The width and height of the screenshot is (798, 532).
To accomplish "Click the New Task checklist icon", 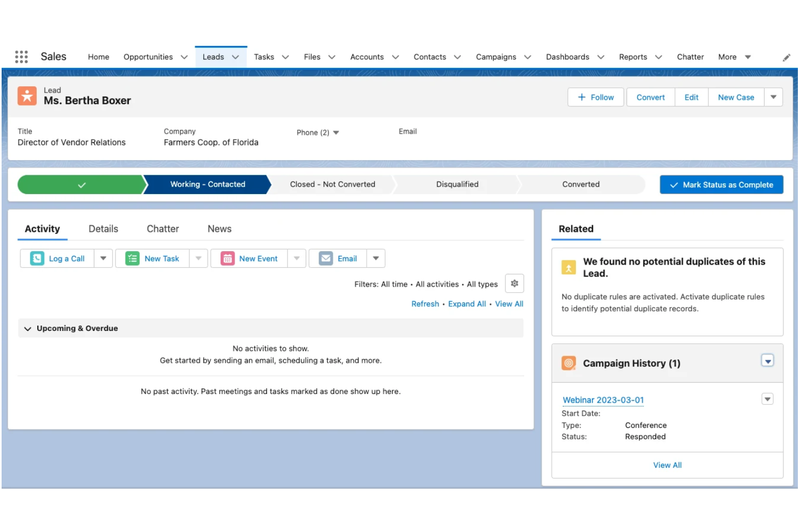I will point(132,258).
